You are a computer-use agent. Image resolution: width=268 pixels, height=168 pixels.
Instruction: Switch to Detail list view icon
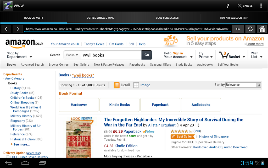(x=116, y=85)
